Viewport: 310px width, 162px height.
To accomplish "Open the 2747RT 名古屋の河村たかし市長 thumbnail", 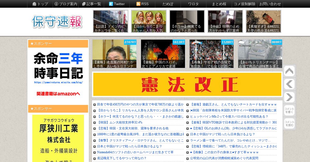I will (x=114, y=54).
